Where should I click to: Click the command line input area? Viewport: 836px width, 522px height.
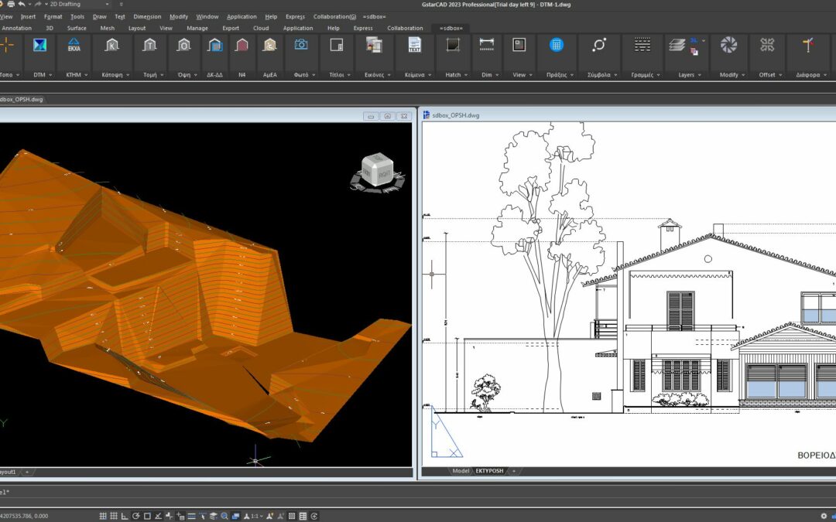tap(418, 492)
